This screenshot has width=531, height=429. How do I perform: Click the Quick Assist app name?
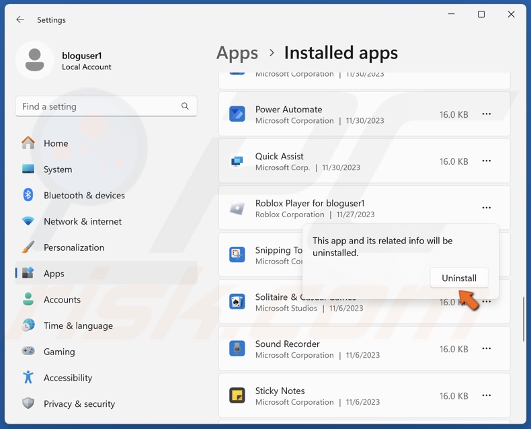[279, 156]
